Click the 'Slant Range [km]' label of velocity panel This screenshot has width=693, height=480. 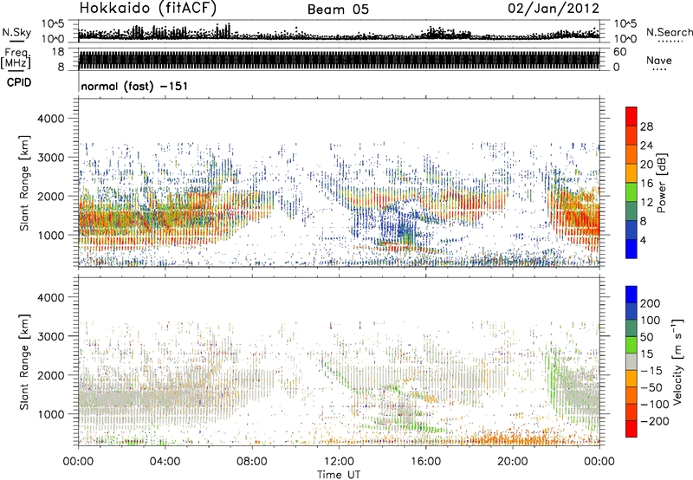click(24, 362)
